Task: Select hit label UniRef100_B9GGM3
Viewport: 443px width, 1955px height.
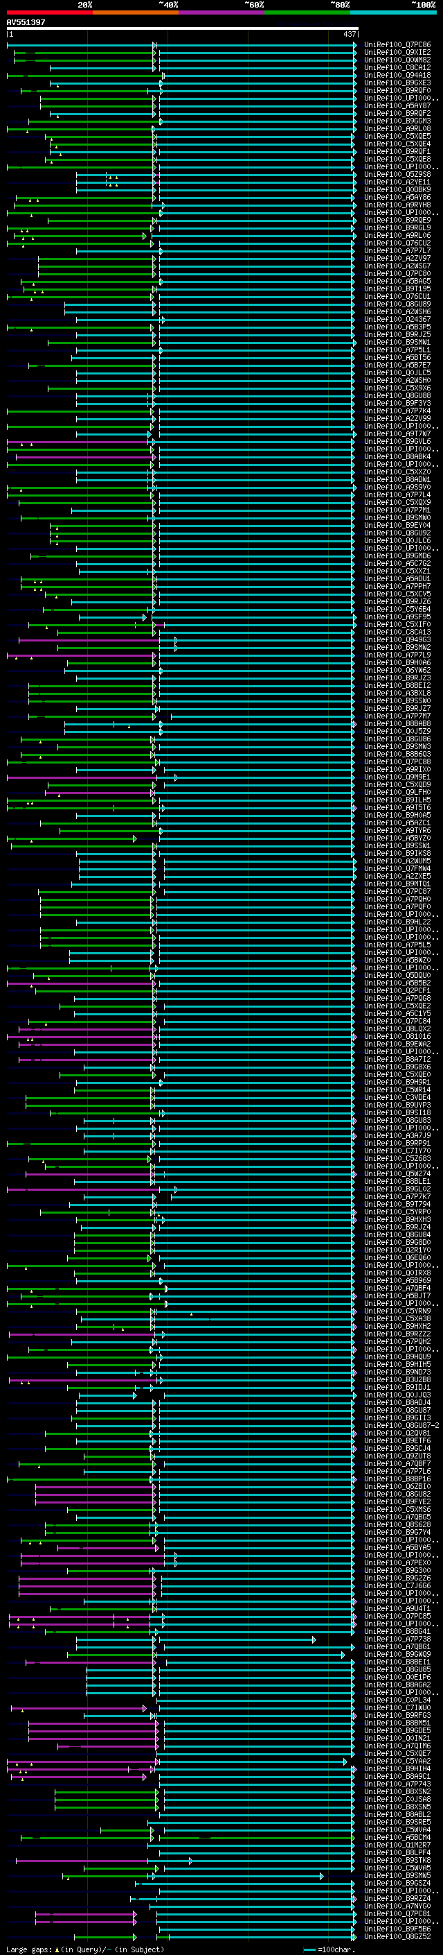Action: click(397, 121)
